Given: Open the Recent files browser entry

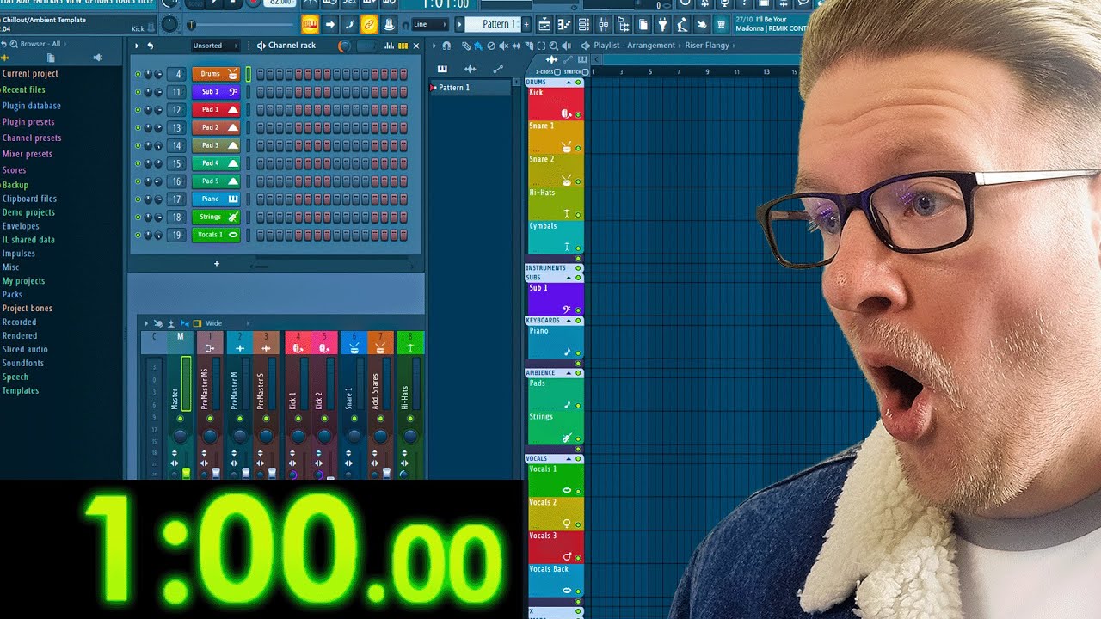Looking at the screenshot, I should [24, 89].
